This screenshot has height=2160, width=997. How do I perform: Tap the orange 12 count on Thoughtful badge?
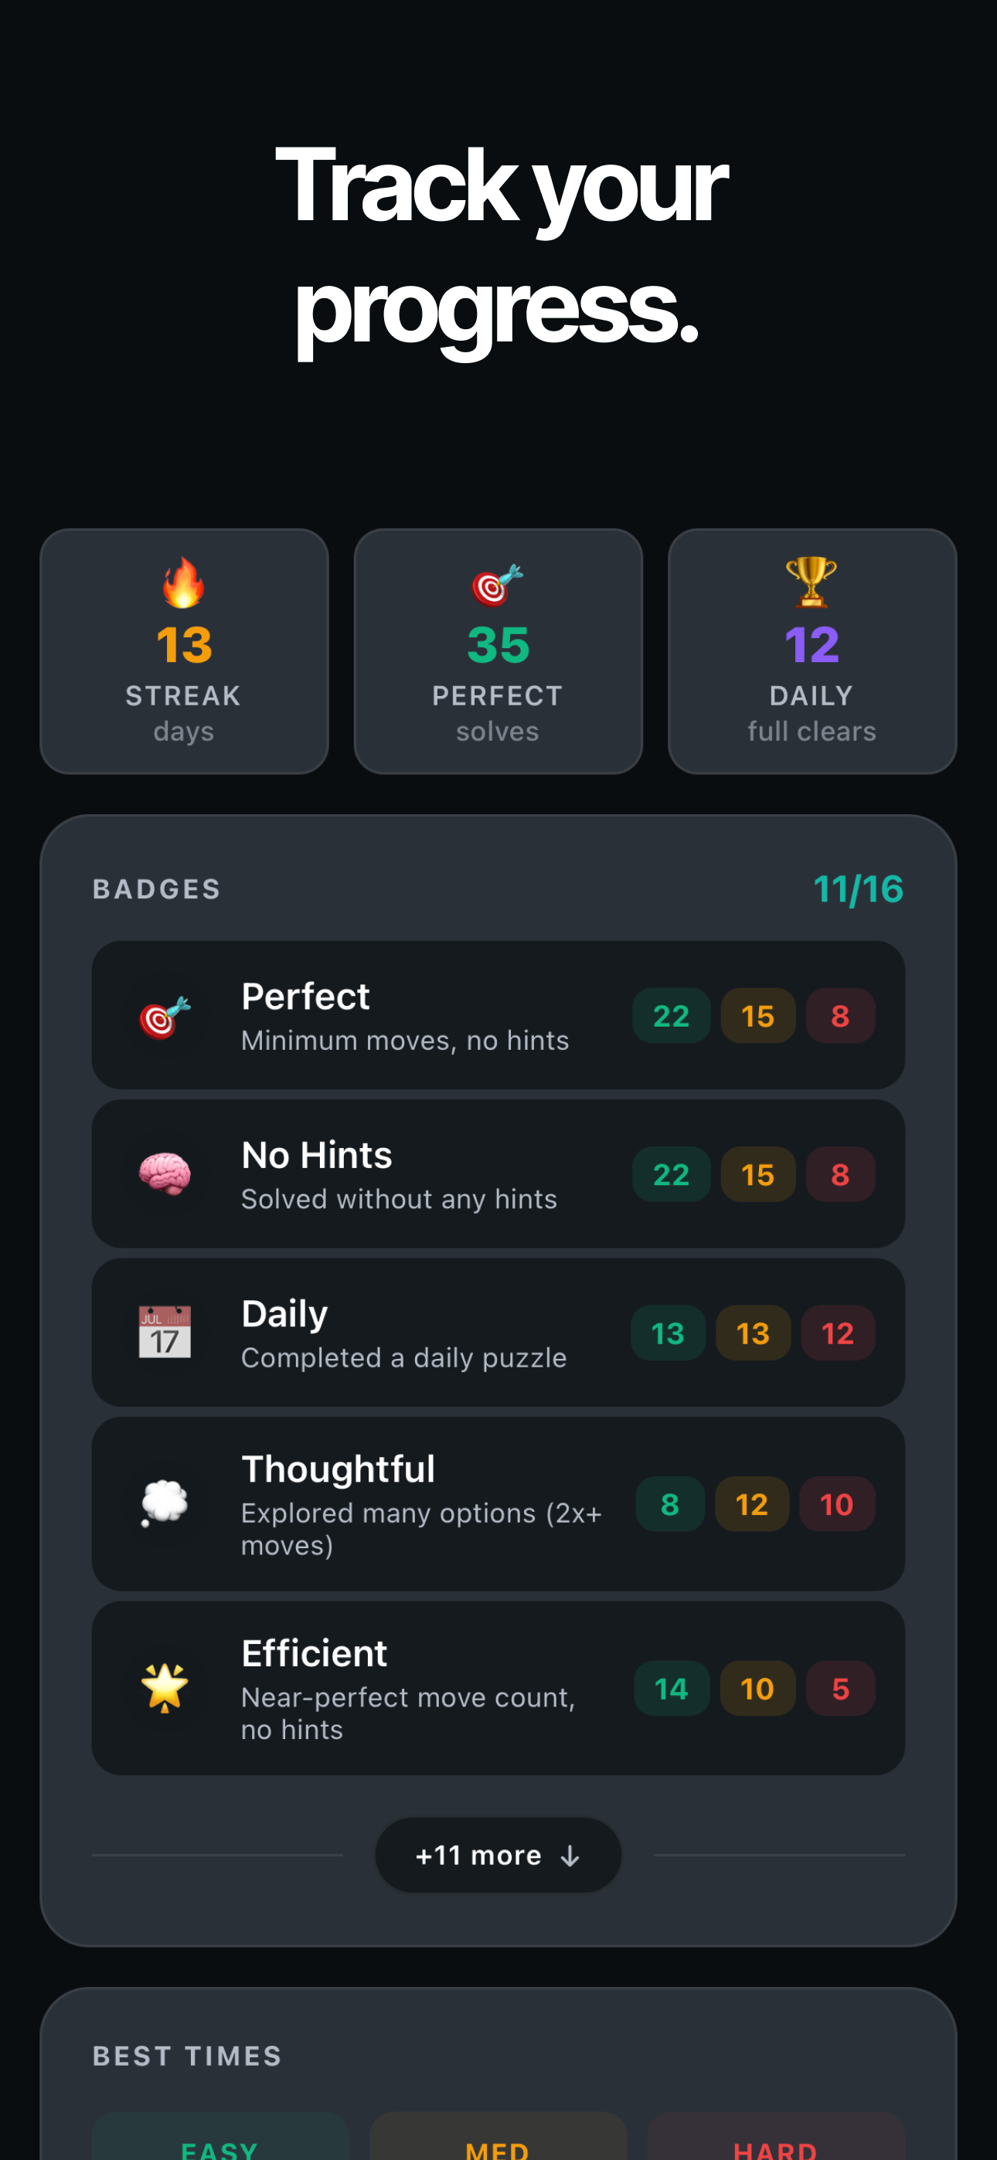coord(751,1504)
